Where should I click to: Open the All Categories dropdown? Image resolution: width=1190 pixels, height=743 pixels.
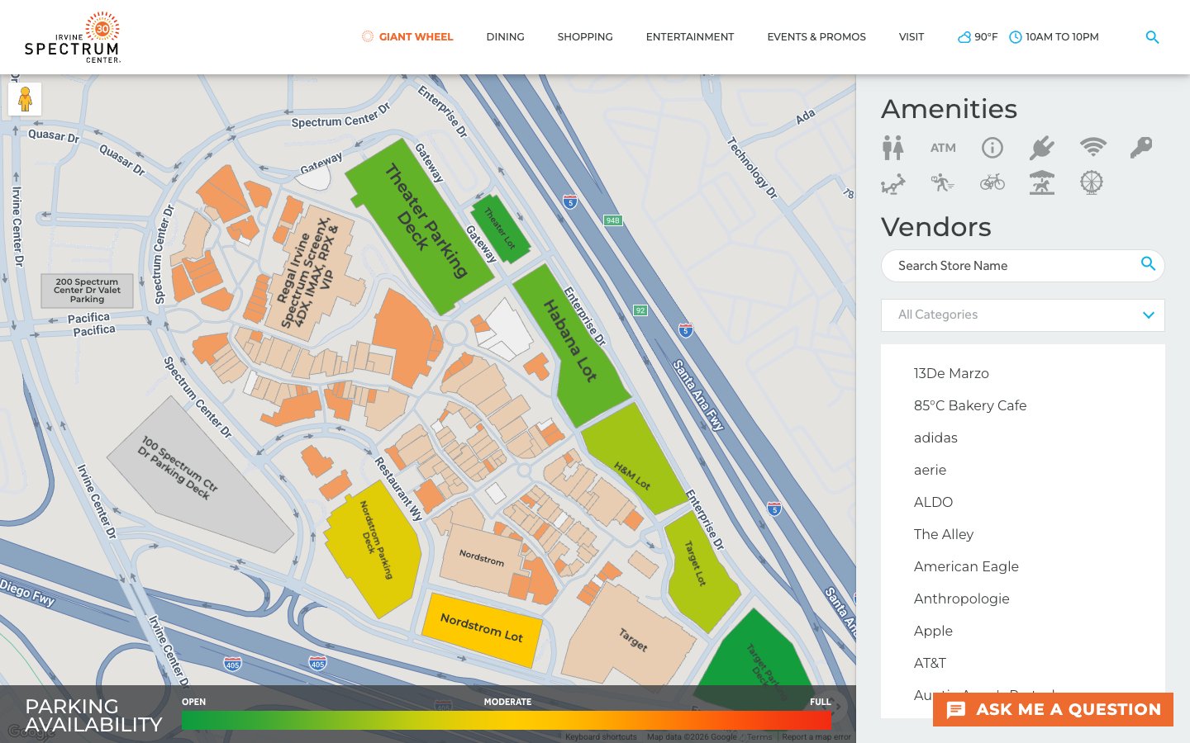point(1023,315)
